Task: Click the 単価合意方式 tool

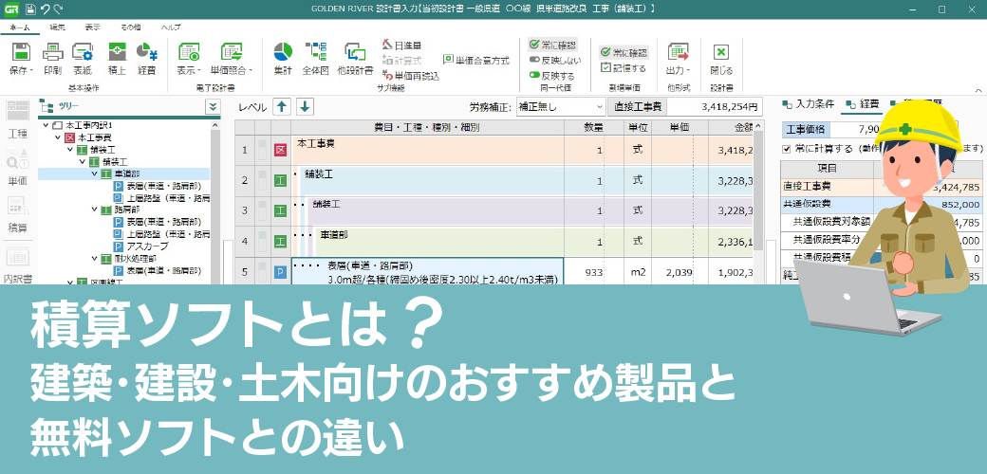Action: tap(475, 61)
